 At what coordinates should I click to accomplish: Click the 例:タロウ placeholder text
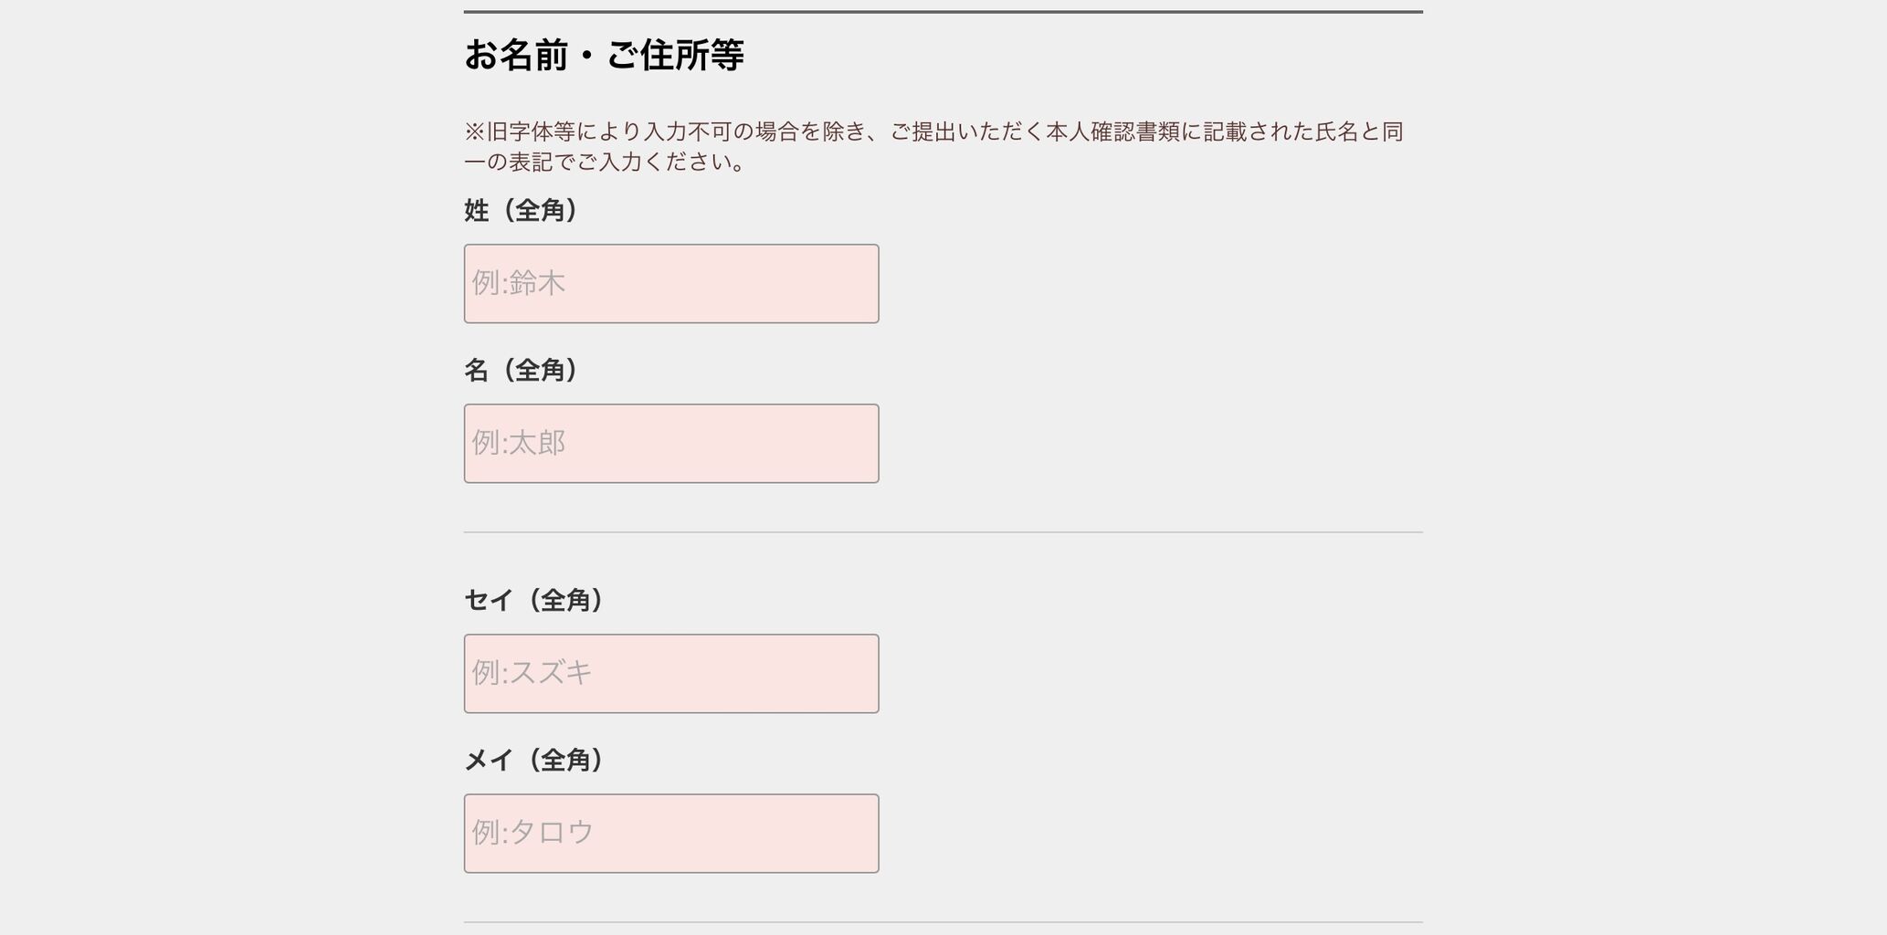coord(532,834)
